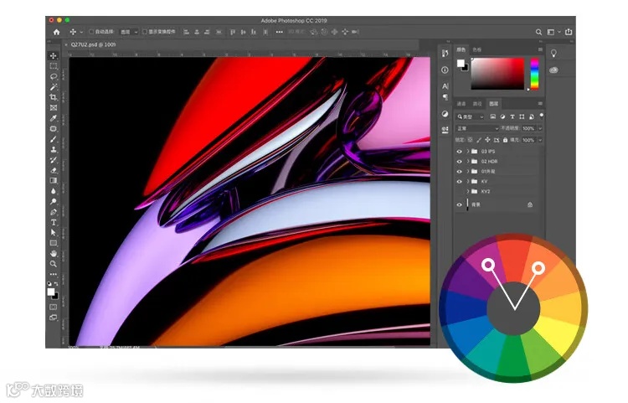This screenshot has height=403, width=628.
Task: Select the Eraser tool
Action: (x=54, y=170)
